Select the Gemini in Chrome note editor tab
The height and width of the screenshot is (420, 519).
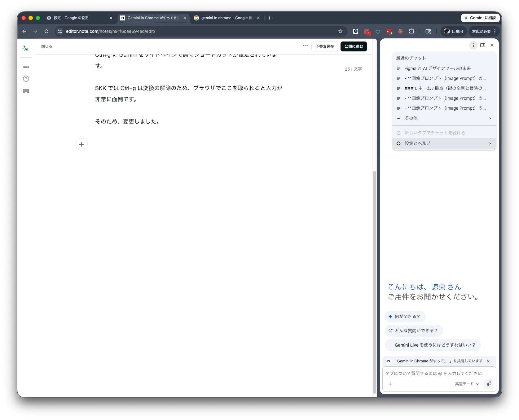tap(154, 18)
